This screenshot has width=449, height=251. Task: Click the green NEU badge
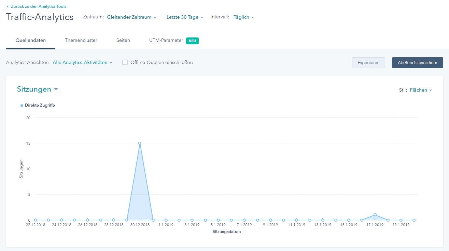tap(192, 41)
